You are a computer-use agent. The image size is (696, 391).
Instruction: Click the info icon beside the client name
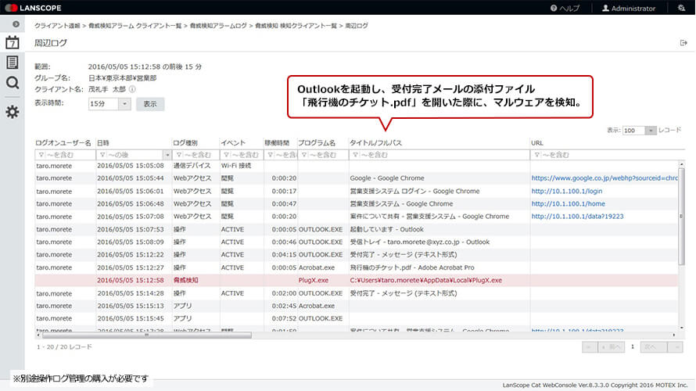pos(132,89)
